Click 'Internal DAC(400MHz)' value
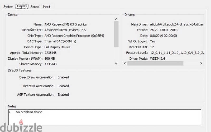211x132 pixels. pos(60,41)
